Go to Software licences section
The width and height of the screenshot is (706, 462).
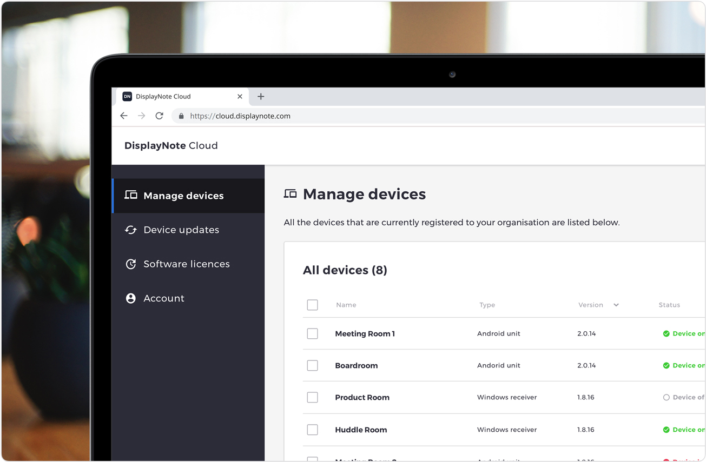click(x=186, y=264)
